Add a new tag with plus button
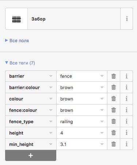 (x=31, y=155)
